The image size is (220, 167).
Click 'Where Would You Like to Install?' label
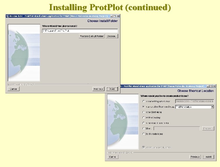(x=60, y=26)
